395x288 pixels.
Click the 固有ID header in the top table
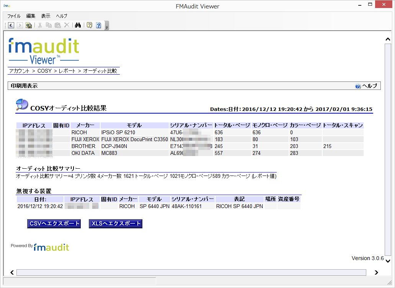[x=61, y=125]
